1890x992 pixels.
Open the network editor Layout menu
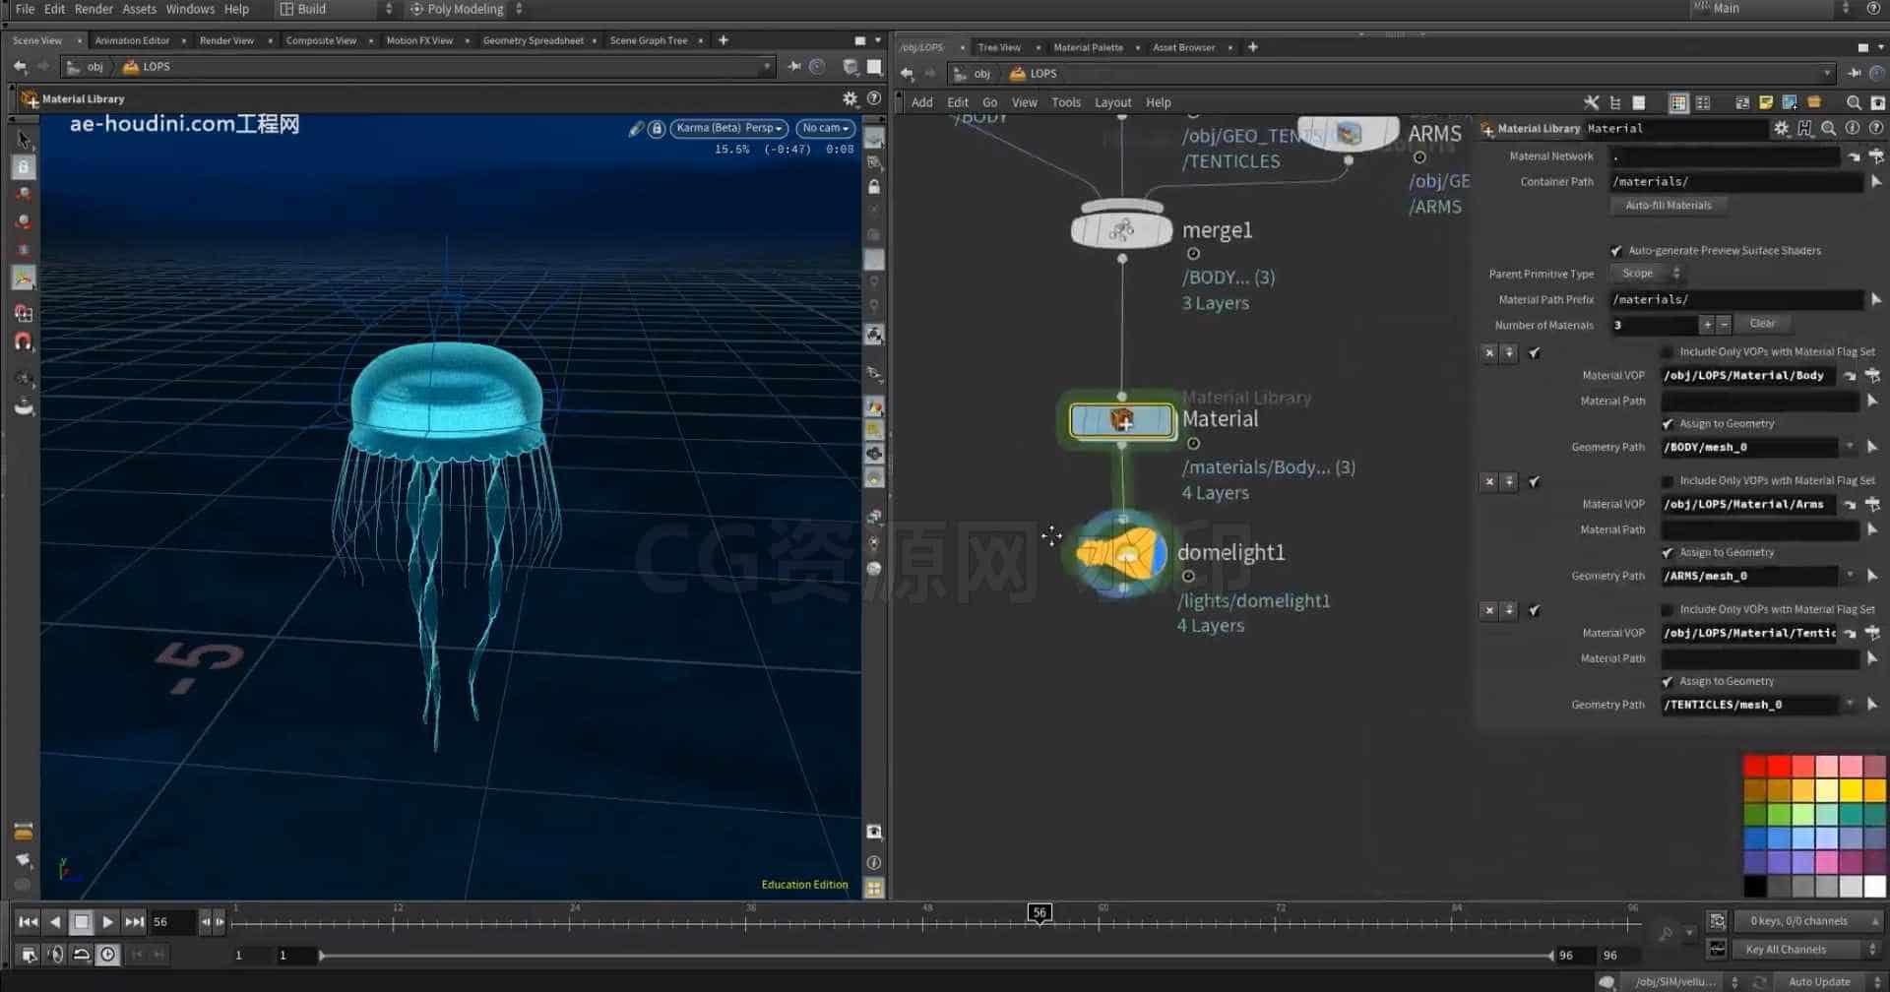pyautogui.click(x=1112, y=102)
